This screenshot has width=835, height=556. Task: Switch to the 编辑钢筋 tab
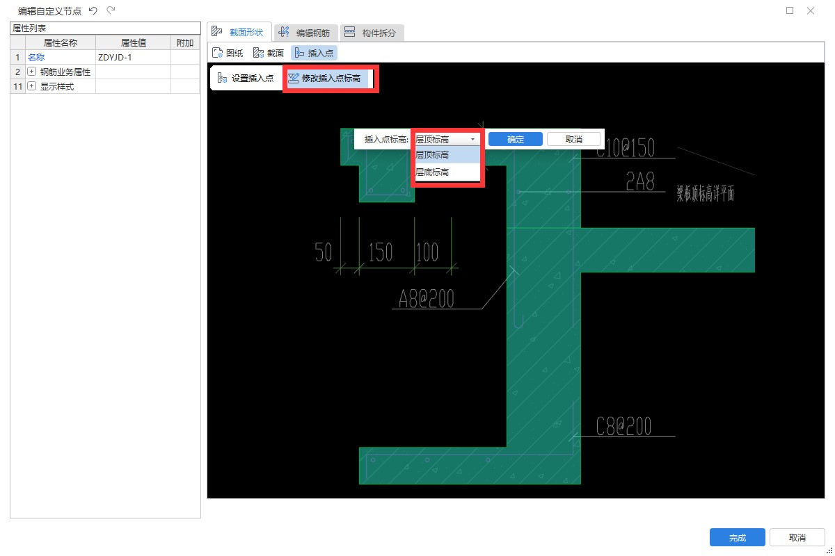tap(306, 33)
